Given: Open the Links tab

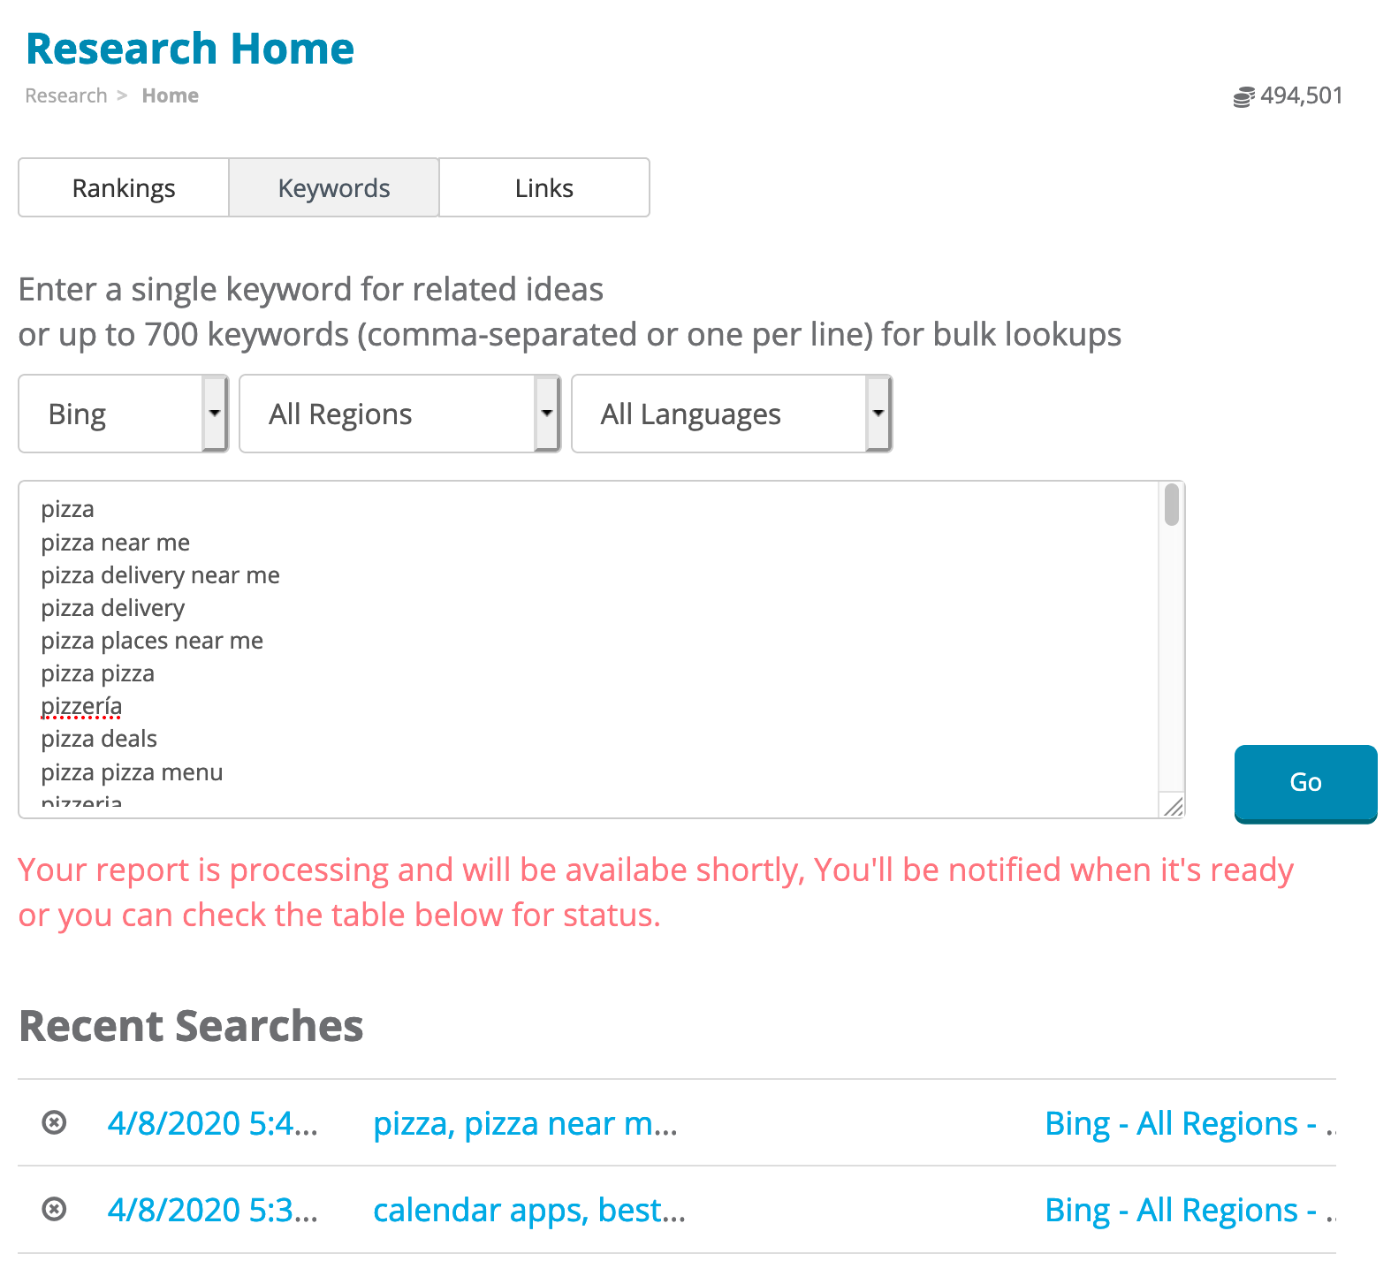Looking at the screenshot, I should [544, 187].
